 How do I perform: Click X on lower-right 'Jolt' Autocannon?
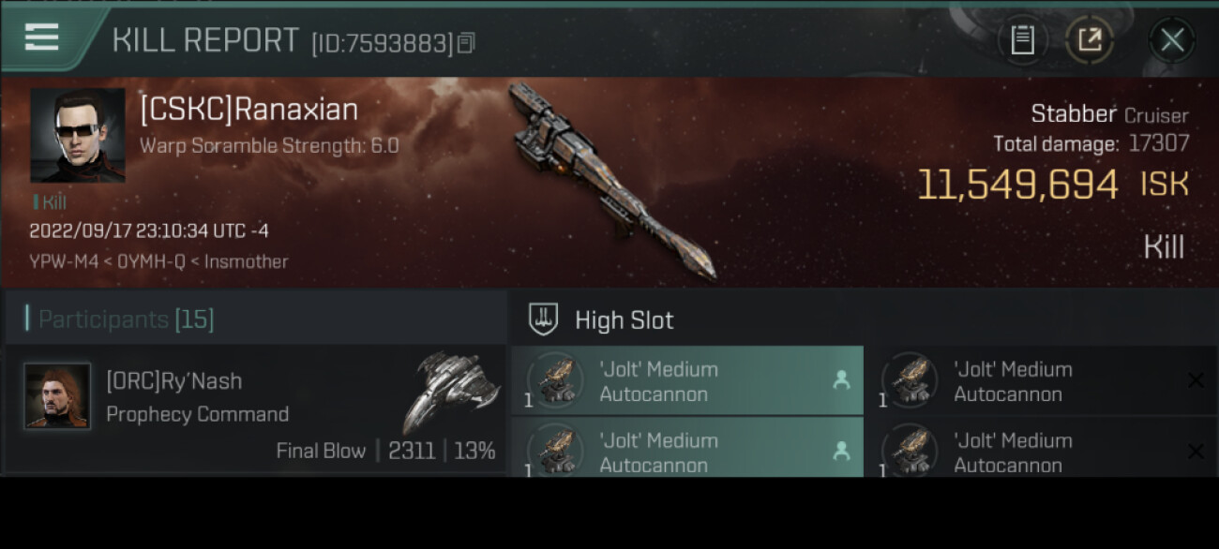tap(1196, 452)
